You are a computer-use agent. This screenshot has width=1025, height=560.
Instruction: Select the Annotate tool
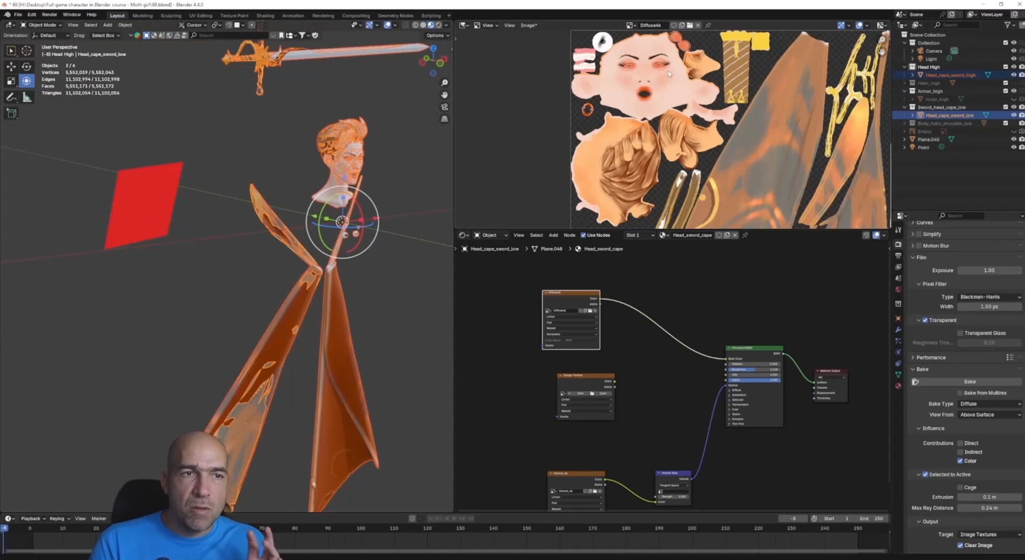click(11, 97)
